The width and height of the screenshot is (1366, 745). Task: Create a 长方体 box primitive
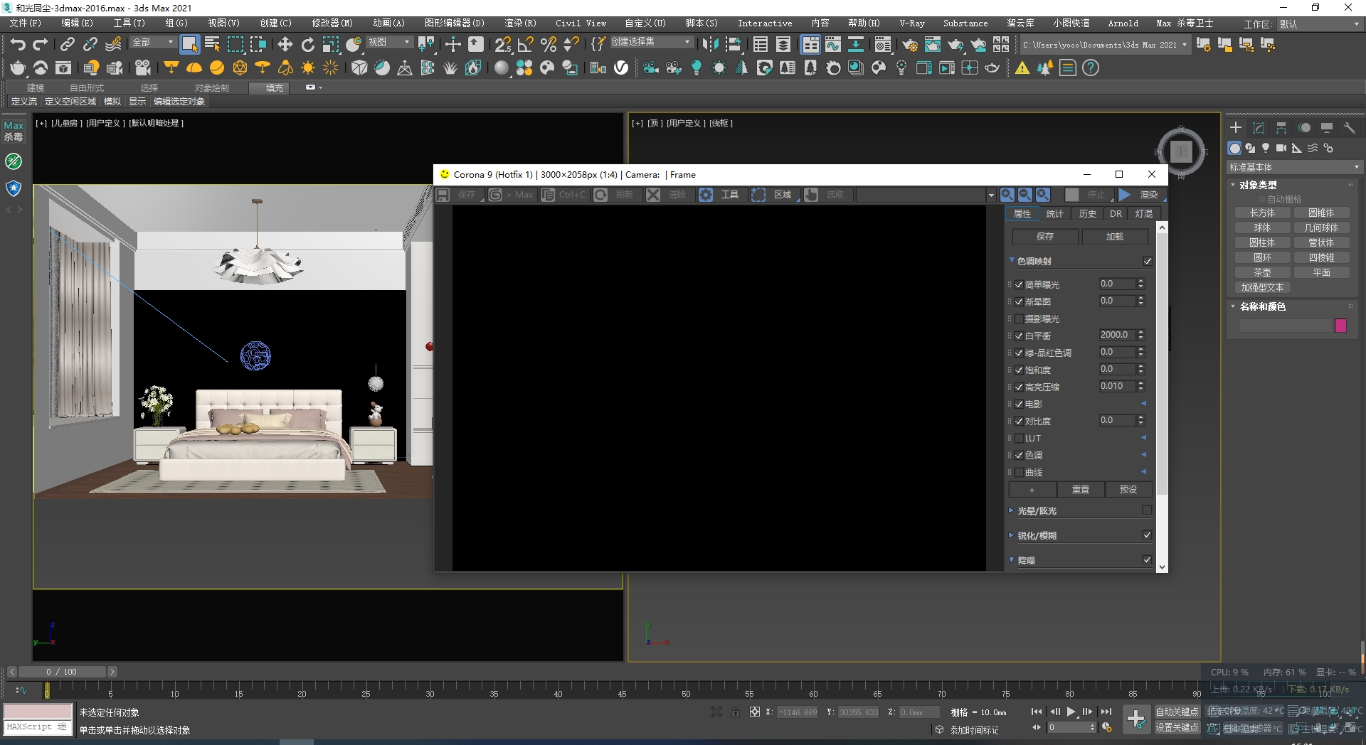click(1262, 213)
